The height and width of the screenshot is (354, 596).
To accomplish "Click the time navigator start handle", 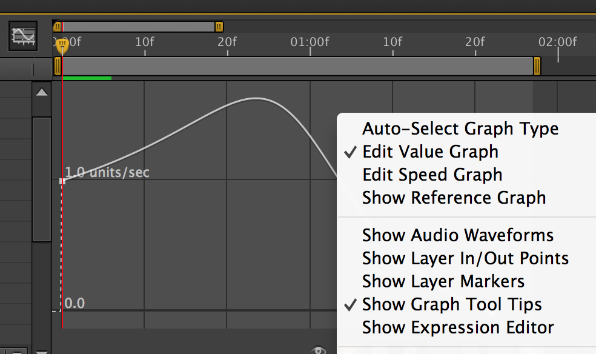I will pos(57,27).
